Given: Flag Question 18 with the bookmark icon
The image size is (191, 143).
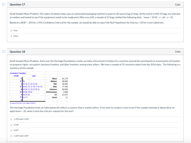Looking at the screenshot, I should click(4, 51).
